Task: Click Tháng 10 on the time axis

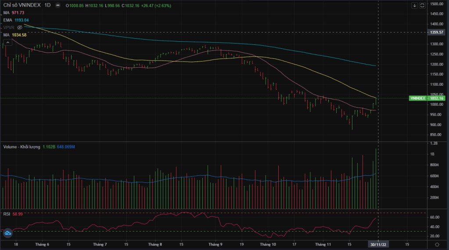Action: tap(268, 244)
